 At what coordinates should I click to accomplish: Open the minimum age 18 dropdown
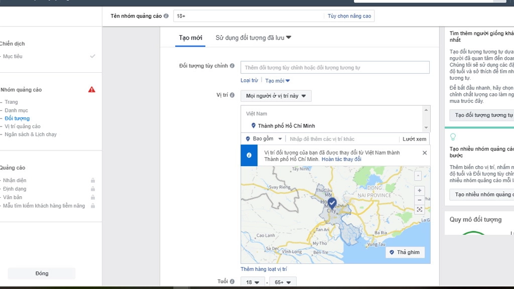point(253,282)
